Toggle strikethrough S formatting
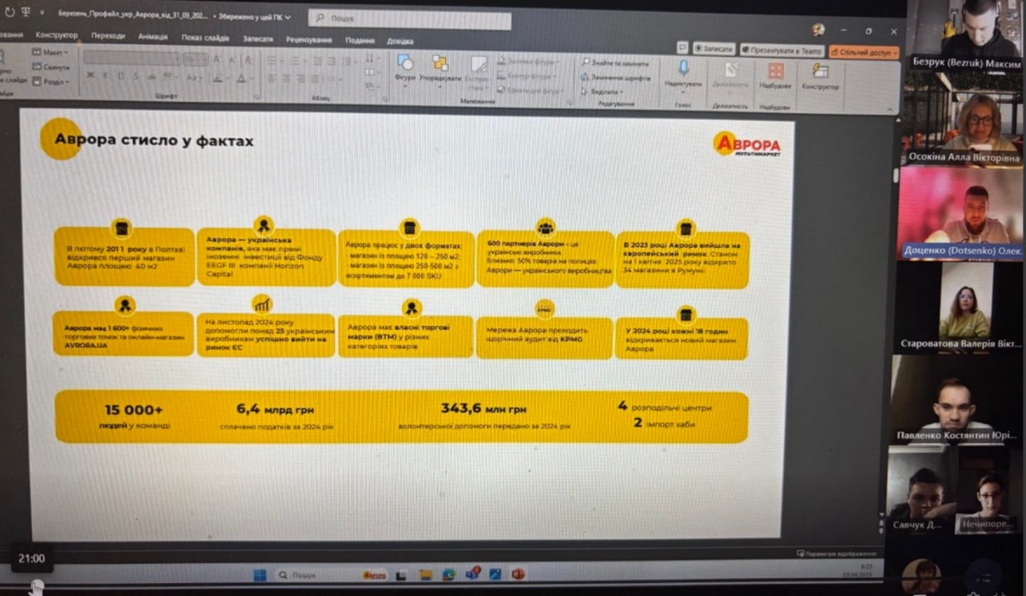This screenshot has width=1026, height=596. click(x=135, y=76)
